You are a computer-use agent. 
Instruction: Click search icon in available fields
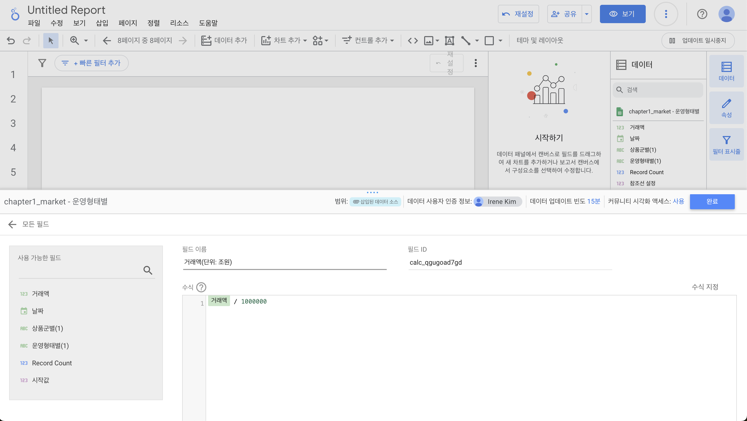pos(148,270)
